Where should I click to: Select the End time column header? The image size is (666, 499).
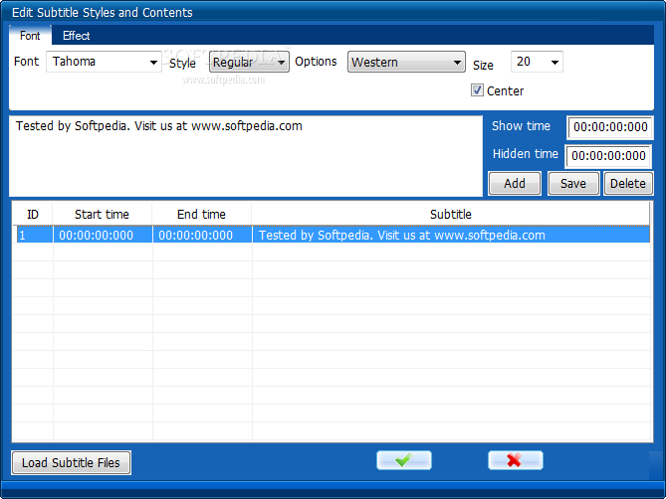[201, 214]
